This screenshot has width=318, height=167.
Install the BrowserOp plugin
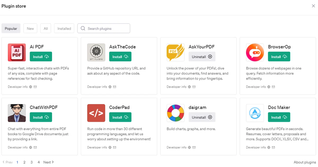pyautogui.click(x=279, y=57)
